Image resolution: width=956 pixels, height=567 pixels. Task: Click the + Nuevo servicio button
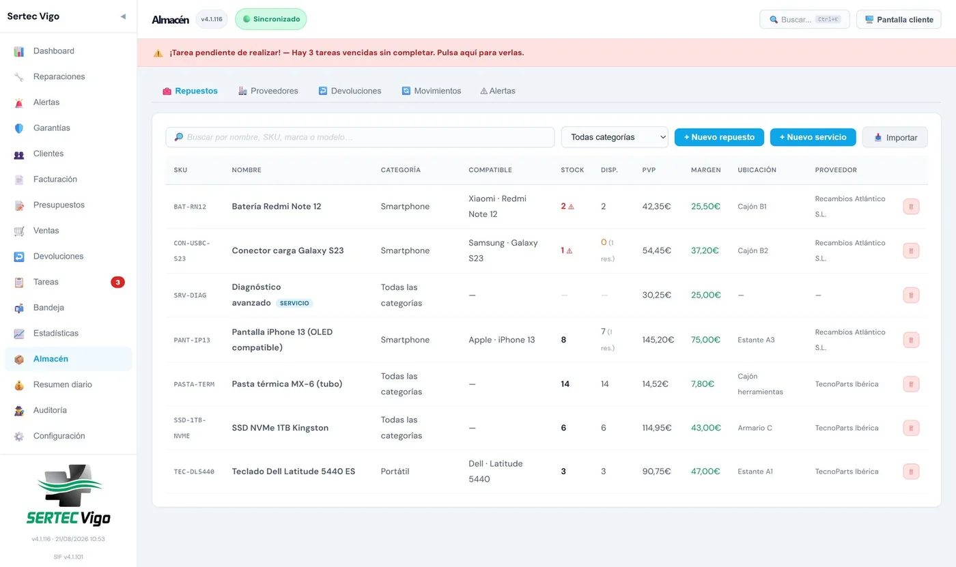tap(813, 137)
